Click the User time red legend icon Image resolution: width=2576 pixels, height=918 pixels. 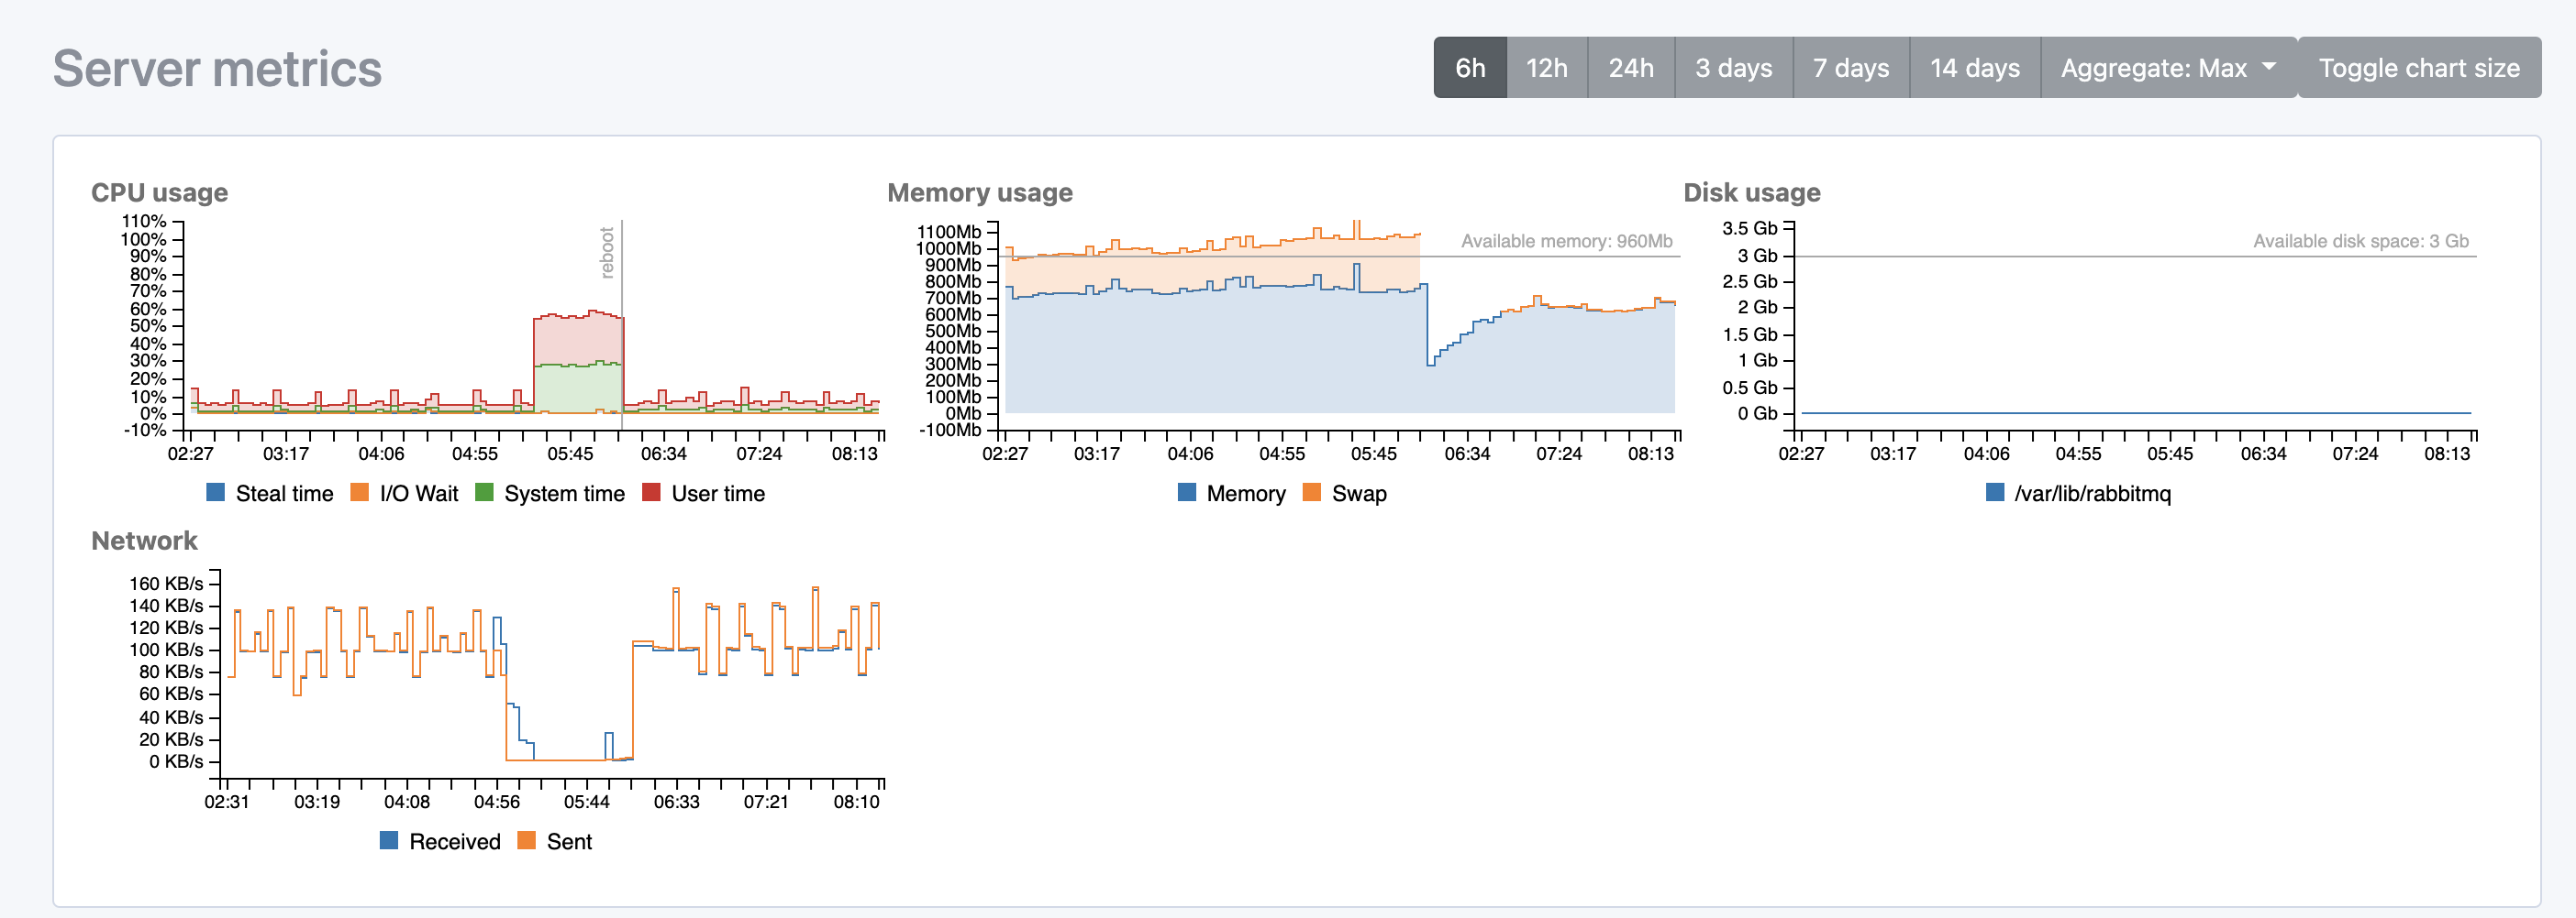[x=651, y=493]
